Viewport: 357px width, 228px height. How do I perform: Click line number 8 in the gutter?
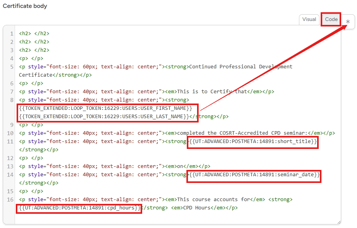11,100
